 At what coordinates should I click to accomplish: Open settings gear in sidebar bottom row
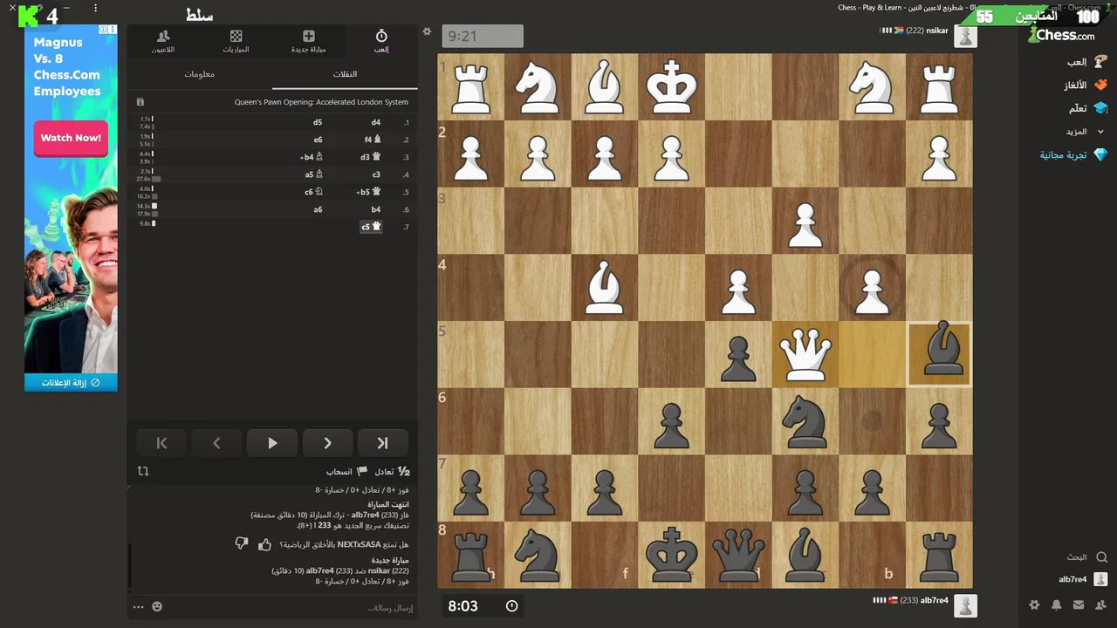coord(1034,604)
